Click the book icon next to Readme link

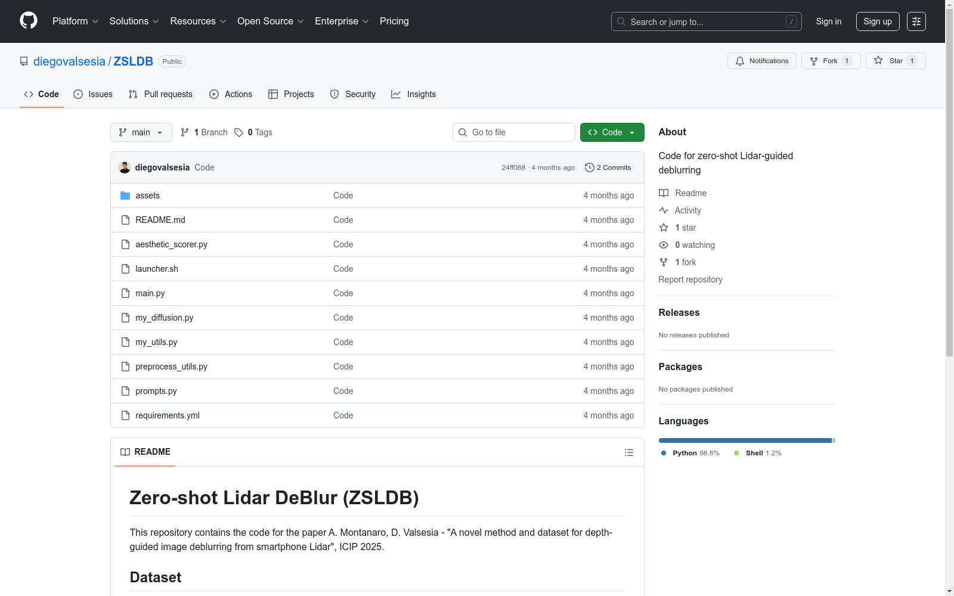(x=664, y=193)
